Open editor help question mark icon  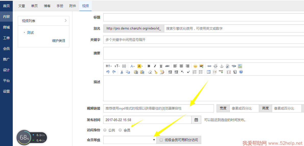coord(241,72)
